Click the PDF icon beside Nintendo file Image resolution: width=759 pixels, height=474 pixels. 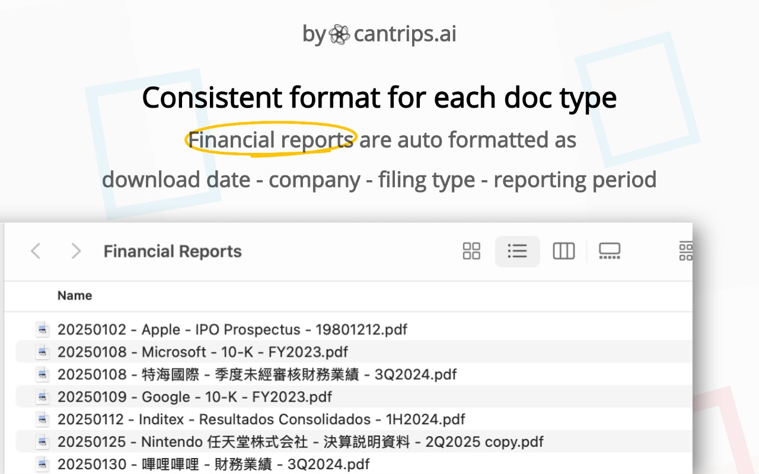42,442
